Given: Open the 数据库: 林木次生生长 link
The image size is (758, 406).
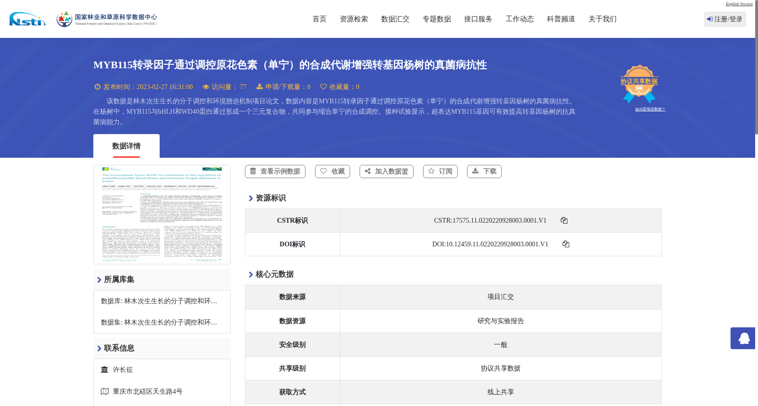Looking at the screenshot, I should [159, 301].
